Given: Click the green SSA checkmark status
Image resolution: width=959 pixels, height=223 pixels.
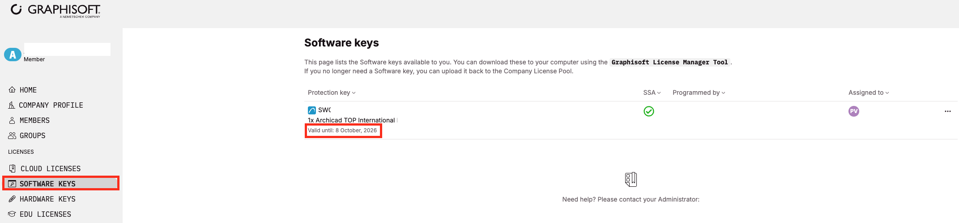Looking at the screenshot, I should tap(648, 111).
